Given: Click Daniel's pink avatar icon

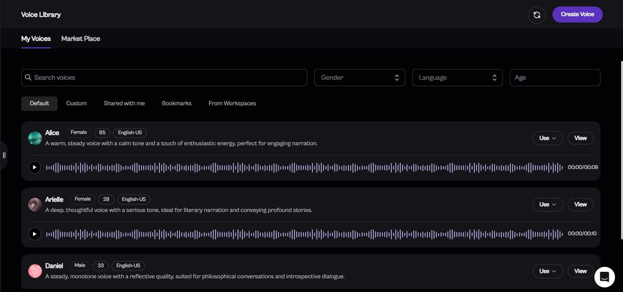Looking at the screenshot, I should click(x=35, y=271).
